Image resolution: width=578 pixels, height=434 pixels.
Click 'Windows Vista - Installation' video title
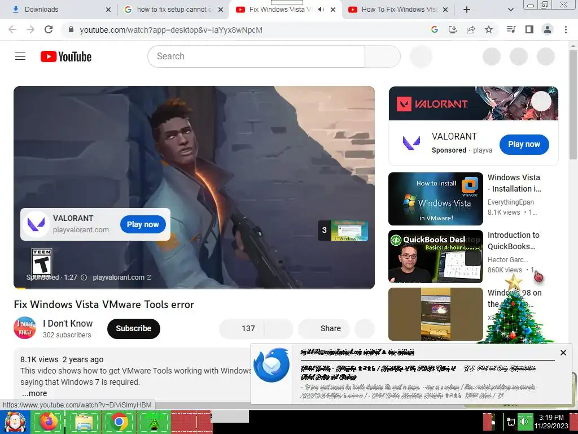pos(514,183)
